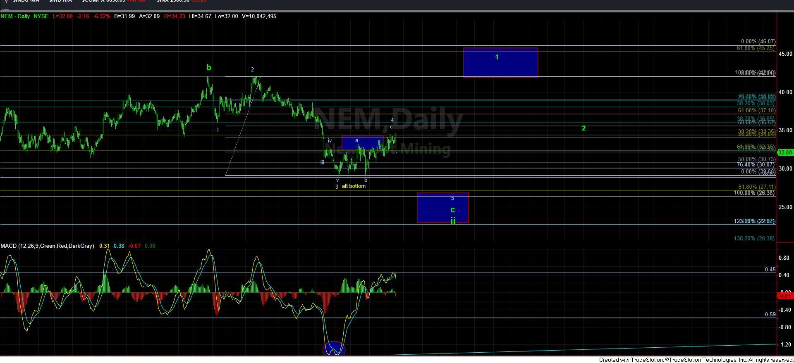Screen dimensions: 794x363
Task: Click the green current price tag 32.08
Action: [x=785, y=153]
